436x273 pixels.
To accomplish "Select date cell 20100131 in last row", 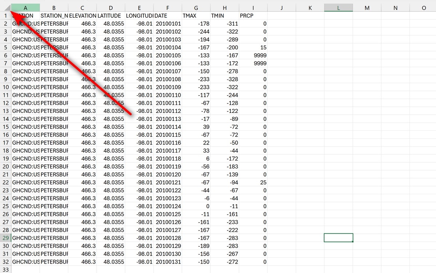I will (x=167, y=262).
